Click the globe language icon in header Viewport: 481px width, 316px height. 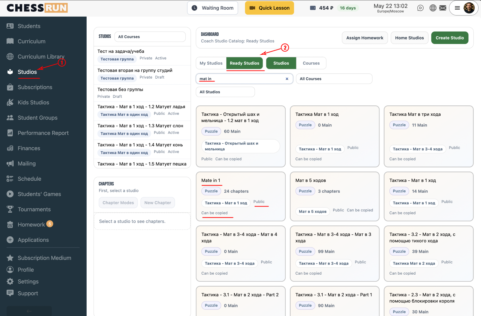point(433,8)
